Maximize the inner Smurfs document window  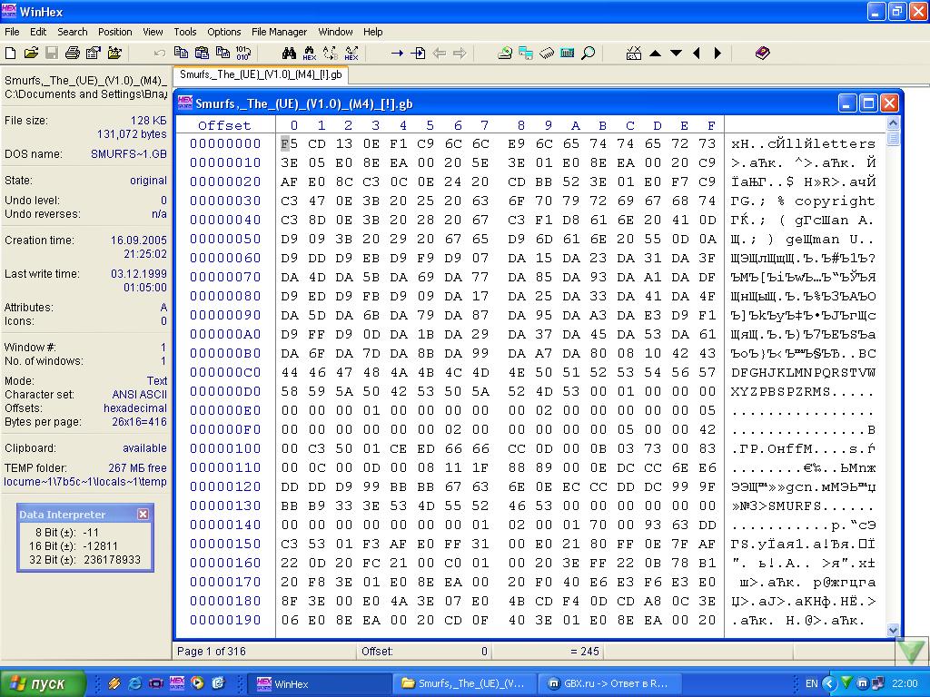(x=868, y=103)
